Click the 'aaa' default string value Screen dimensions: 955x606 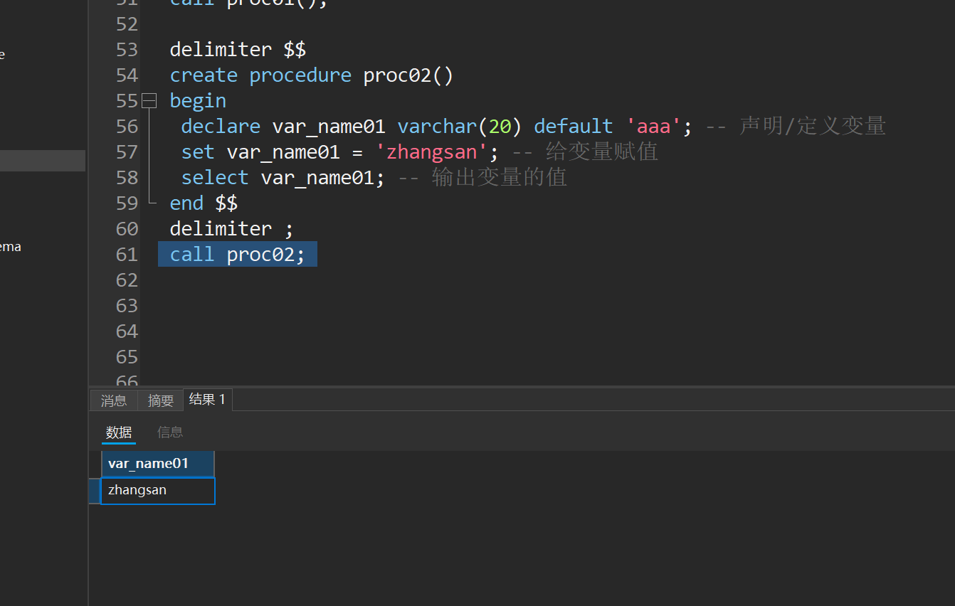(x=653, y=127)
